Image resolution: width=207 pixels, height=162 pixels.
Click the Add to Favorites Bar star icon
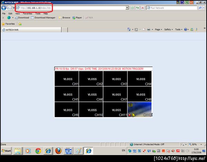pyautogui.click(x=20, y=24)
